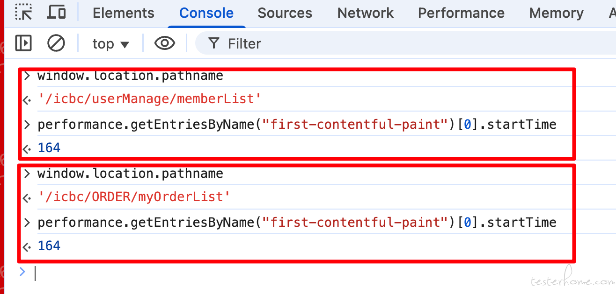Select the '/icbc/userManage/memberList' output string
616x294 pixels.
point(149,99)
